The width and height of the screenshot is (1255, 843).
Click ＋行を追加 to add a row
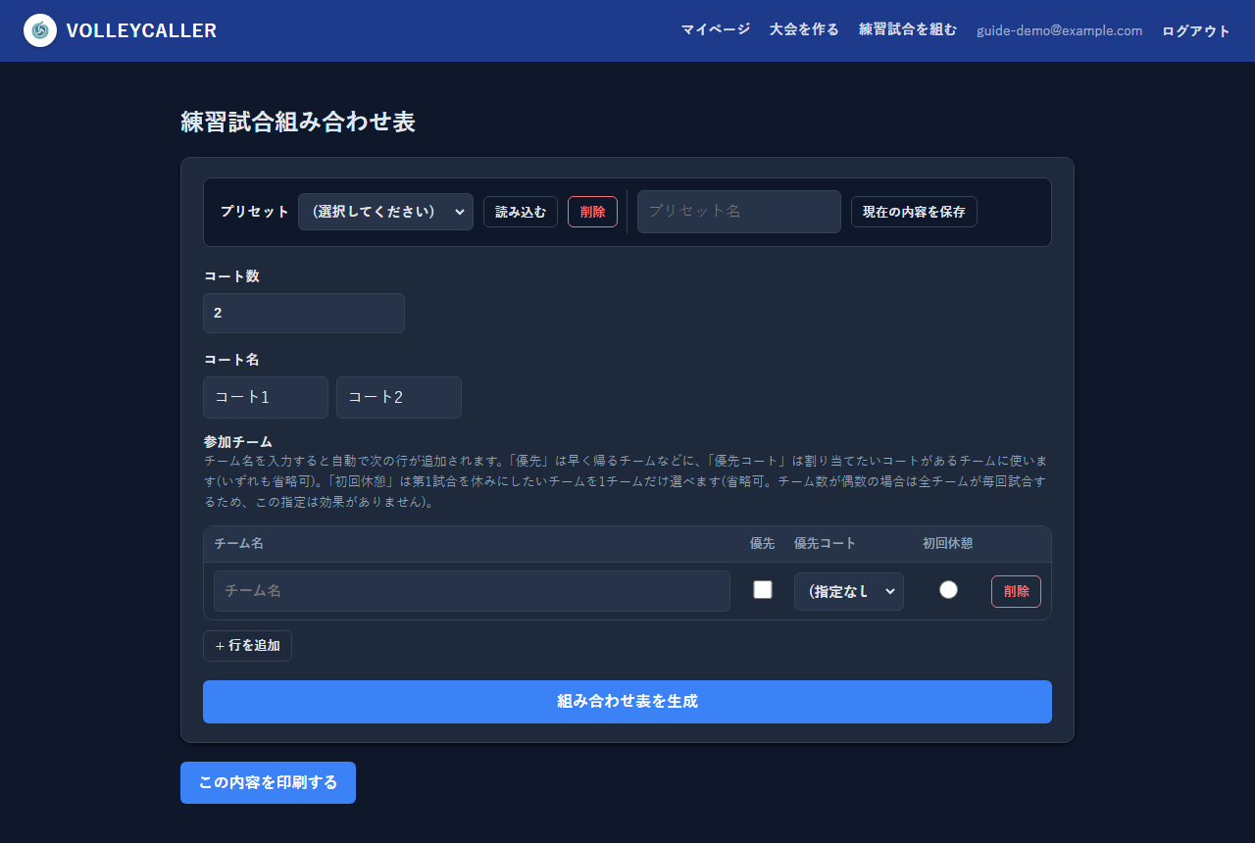(247, 646)
